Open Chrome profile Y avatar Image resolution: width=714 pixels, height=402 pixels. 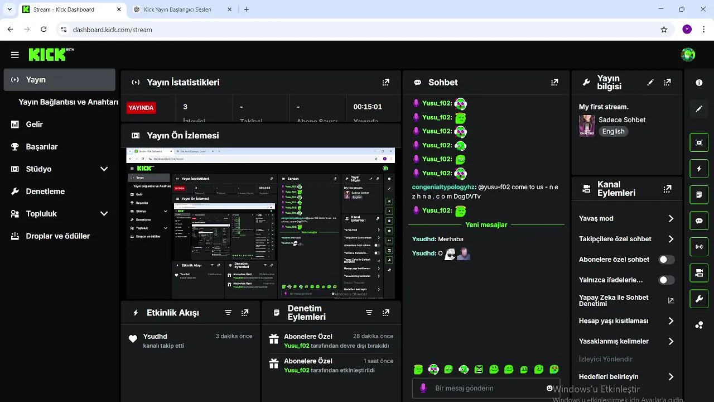(687, 30)
